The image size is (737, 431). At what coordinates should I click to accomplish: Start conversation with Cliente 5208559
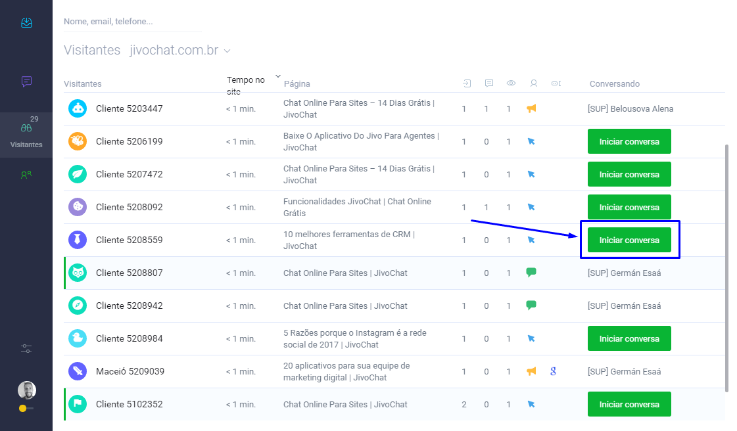[629, 240]
